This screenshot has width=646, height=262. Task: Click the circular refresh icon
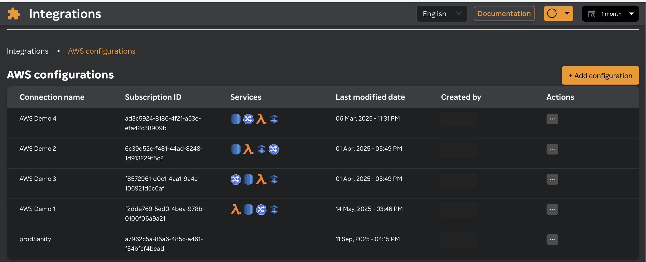coord(552,13)
